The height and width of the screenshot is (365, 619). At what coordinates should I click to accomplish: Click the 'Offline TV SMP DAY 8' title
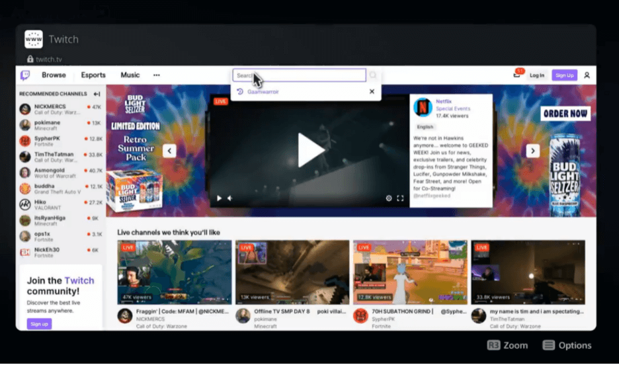coord(300,311)
